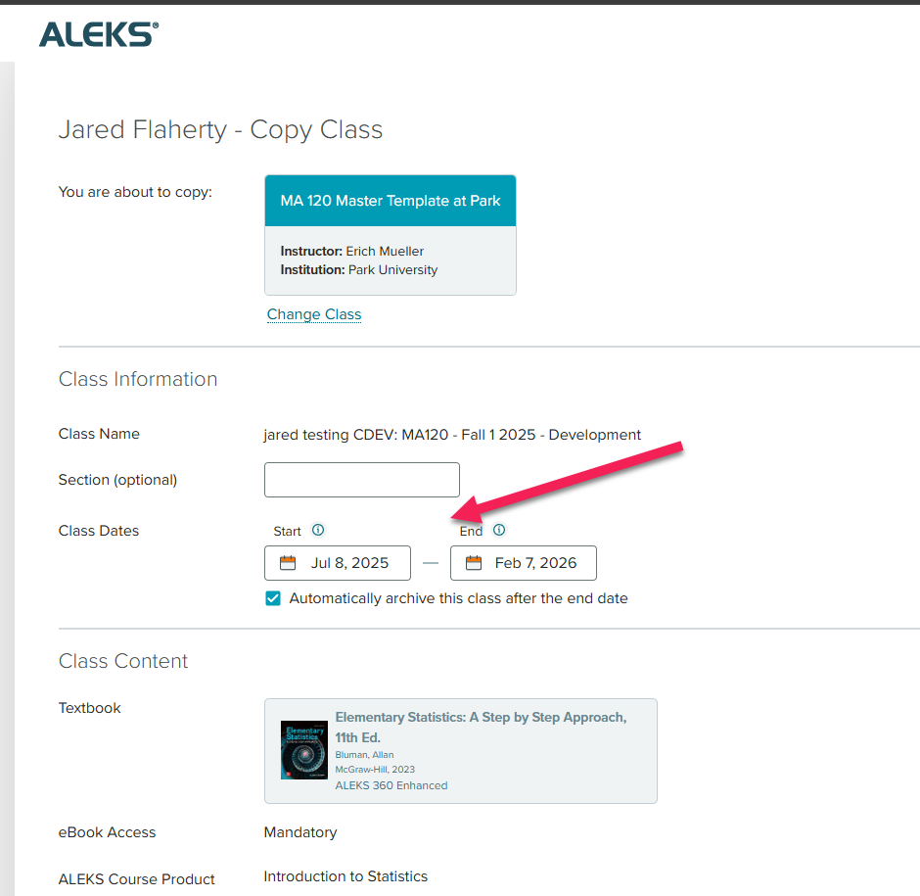This screenshot has height=896, width=920.
Task: Click the Elementary Statistics textbook title
Action: click(481, 727)
